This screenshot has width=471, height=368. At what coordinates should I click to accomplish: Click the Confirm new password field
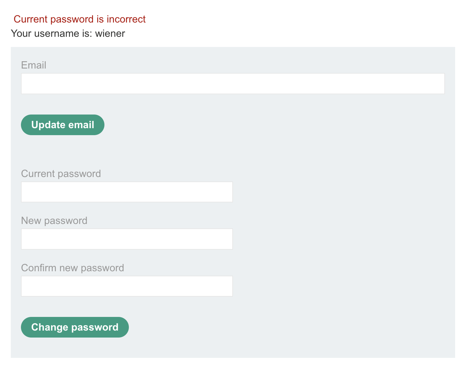click(127, 286)
